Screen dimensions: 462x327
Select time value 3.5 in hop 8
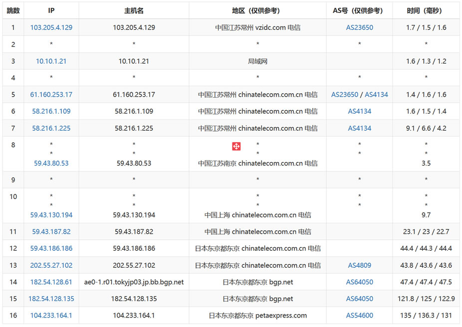(426, 163)
